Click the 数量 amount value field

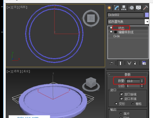click(x=133, y=81)
